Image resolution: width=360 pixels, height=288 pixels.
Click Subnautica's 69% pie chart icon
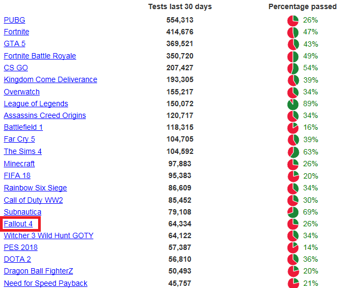pos(293,212)
